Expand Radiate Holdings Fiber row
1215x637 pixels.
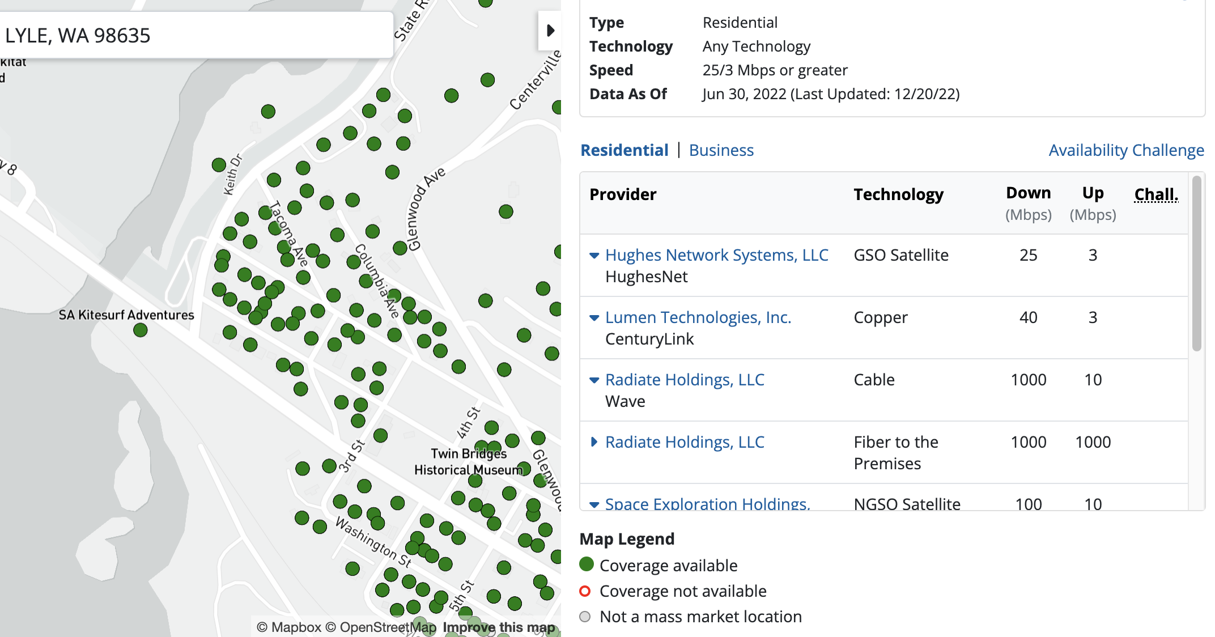[x=594, y=442]
